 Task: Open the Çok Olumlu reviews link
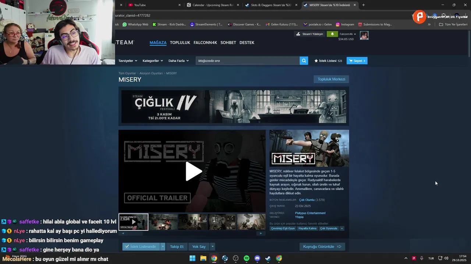(307, 200)
